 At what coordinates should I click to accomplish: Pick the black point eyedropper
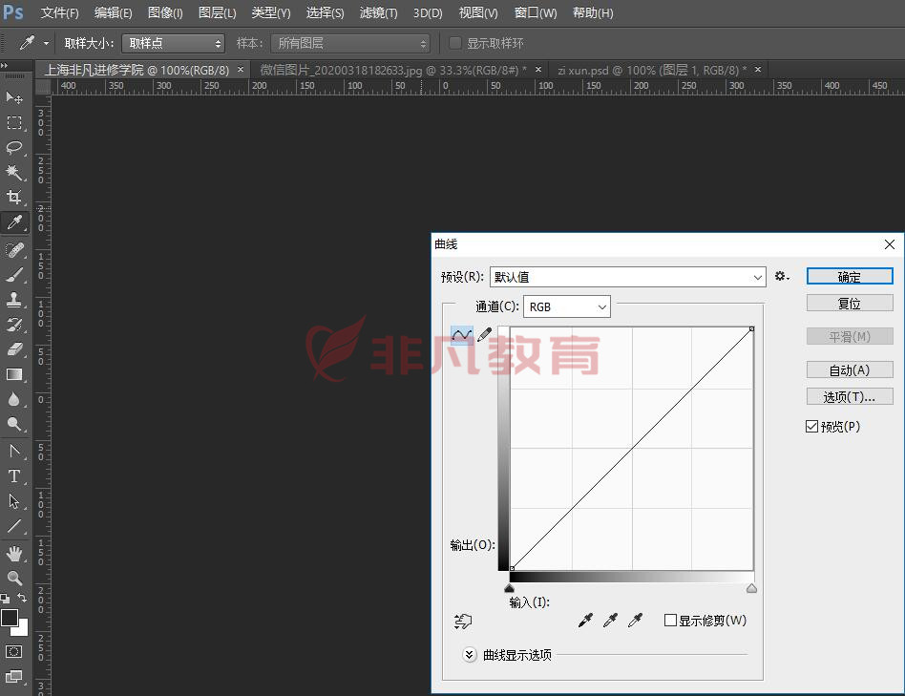pyautogui.click(x=585, y=621)
